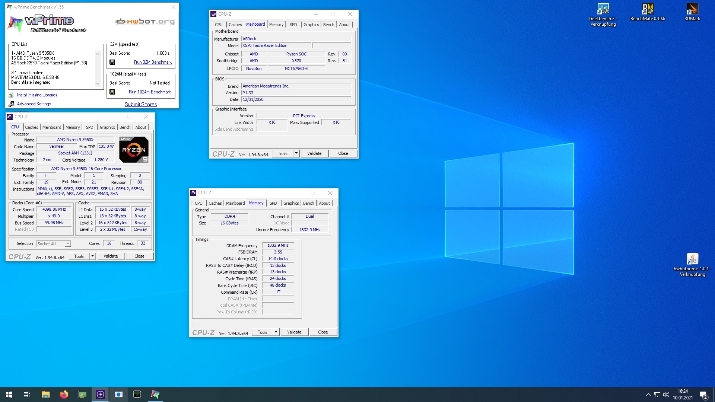
Task: Click the save icon for the 32M score
Action: click(x=112, y=62)
